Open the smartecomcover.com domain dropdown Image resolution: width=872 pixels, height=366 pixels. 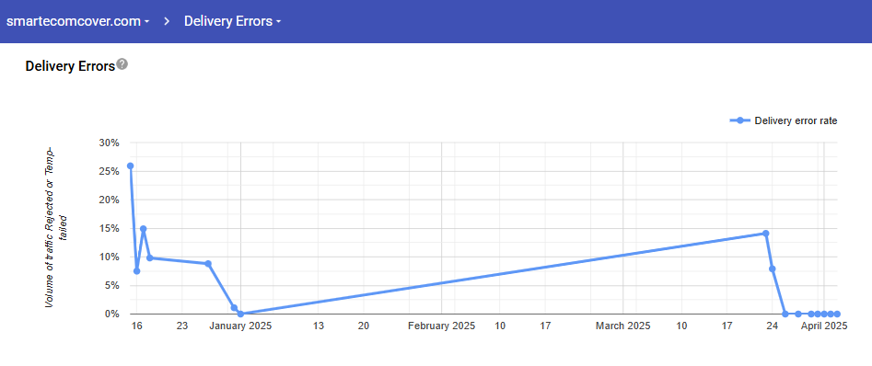click(x=77, y=21)
